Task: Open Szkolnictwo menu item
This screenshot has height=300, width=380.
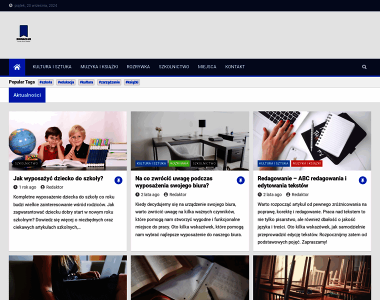Action: point(174,67)
